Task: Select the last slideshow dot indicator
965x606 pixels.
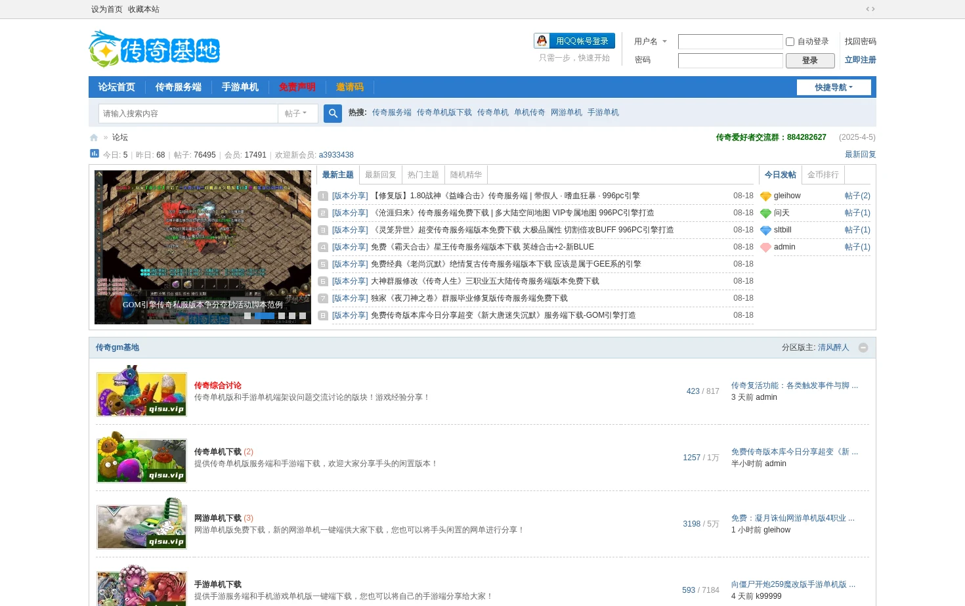Action: [303, 316]
